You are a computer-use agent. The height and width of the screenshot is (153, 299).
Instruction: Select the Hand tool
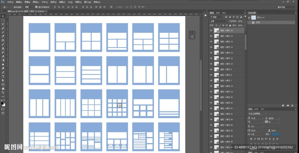tap(3, 88)
